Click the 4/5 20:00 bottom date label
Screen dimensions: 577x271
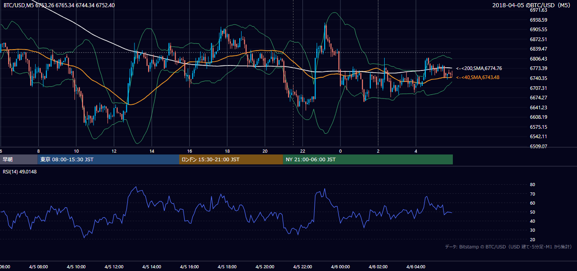point(265,267)
